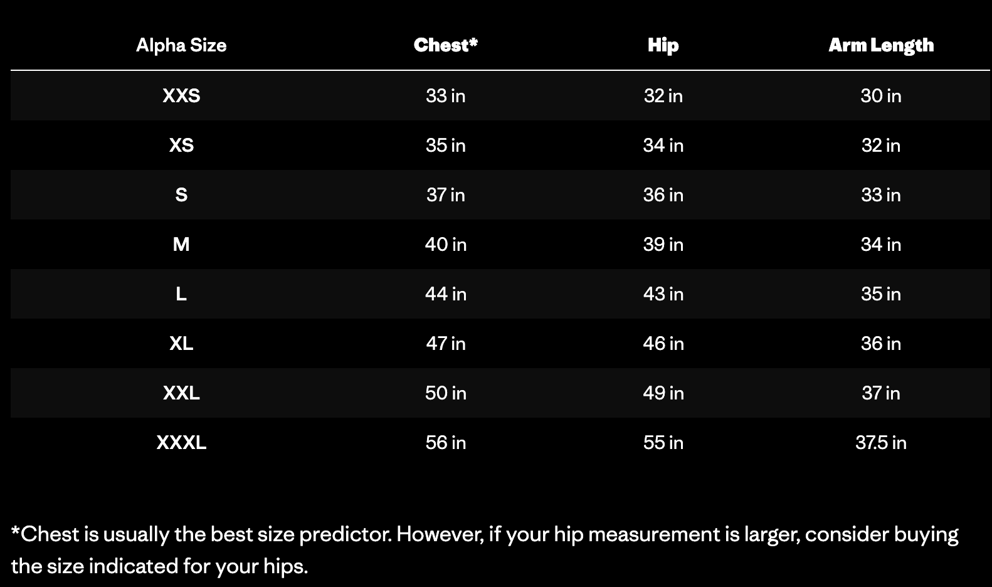Select the S size row label
992x587 pixels.
click(181, 194)
